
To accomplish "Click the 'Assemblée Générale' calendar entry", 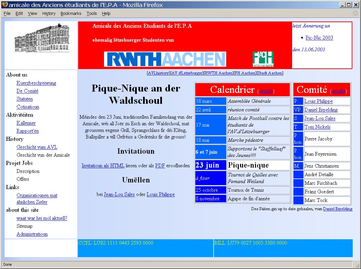I will pyautogui.click(x=258, y=101).
